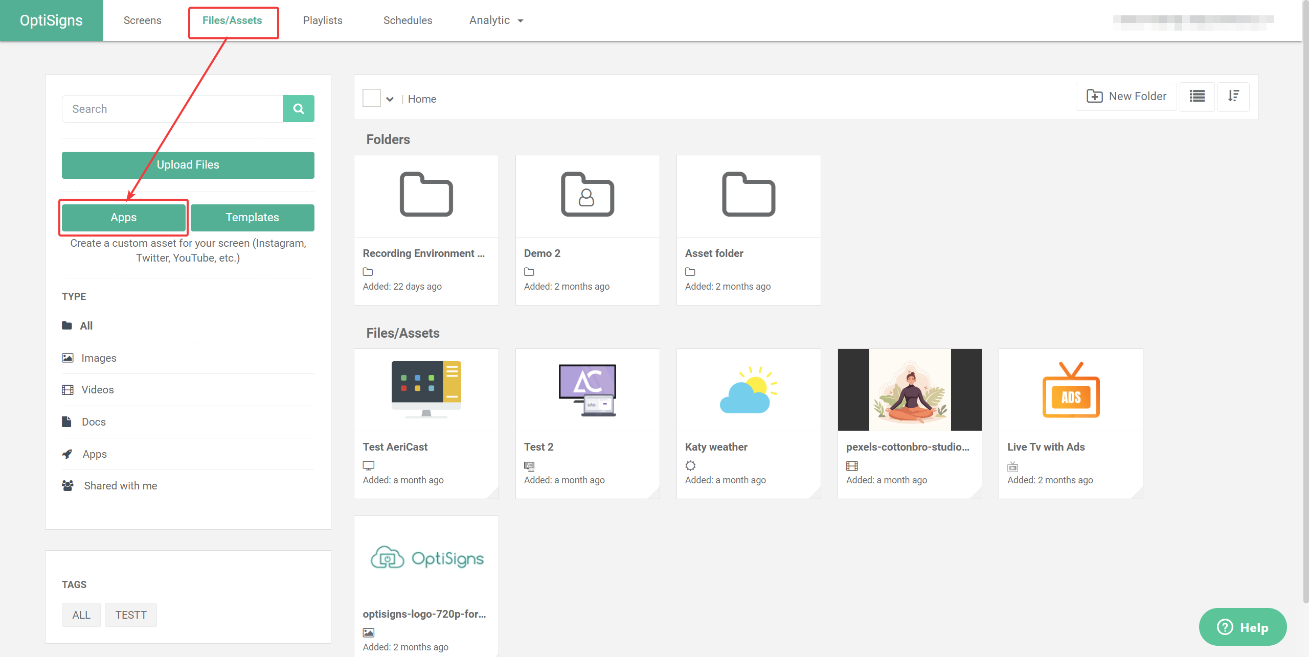Open the Demo 2 shared folder icon
The image size is (1309, 657).
point(588,195)
